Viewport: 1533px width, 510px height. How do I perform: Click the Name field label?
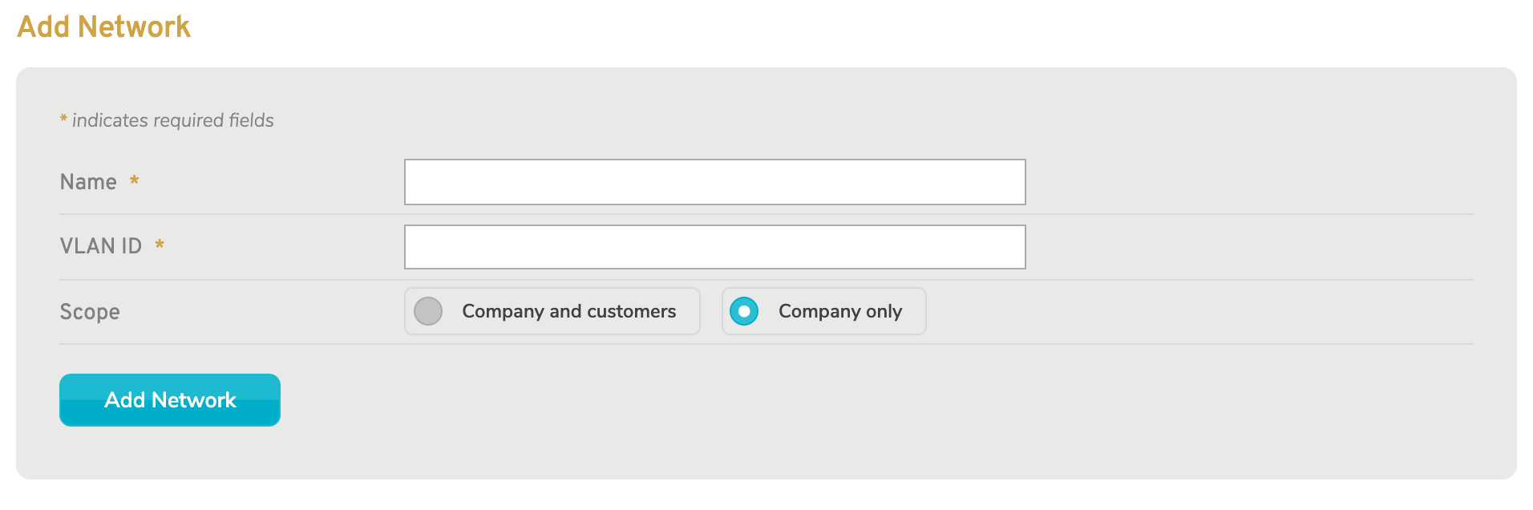[x=88, y=182]
